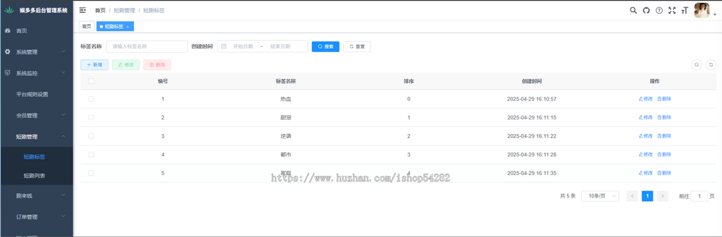Check the checkbox for row 逆袭
Image resolution: width=722 pixels, height=237 pixels.
91,136
